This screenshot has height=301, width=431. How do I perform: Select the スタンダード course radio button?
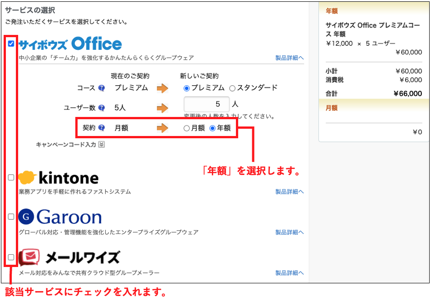coord(232,88)
